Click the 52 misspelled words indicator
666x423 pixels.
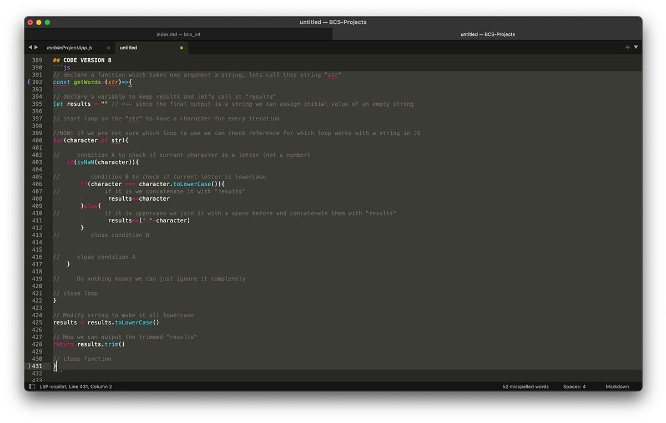(x=525, y=386)
